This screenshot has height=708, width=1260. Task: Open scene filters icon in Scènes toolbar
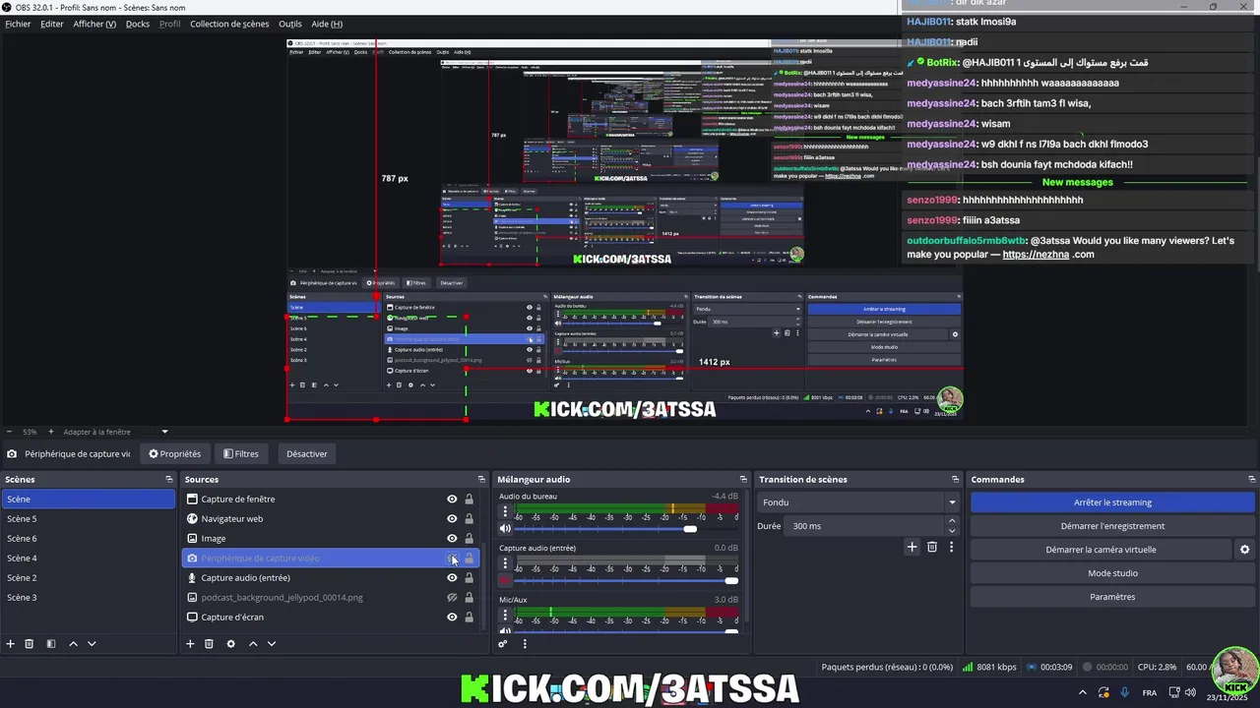pyautogui.click(x=51, y=644)
